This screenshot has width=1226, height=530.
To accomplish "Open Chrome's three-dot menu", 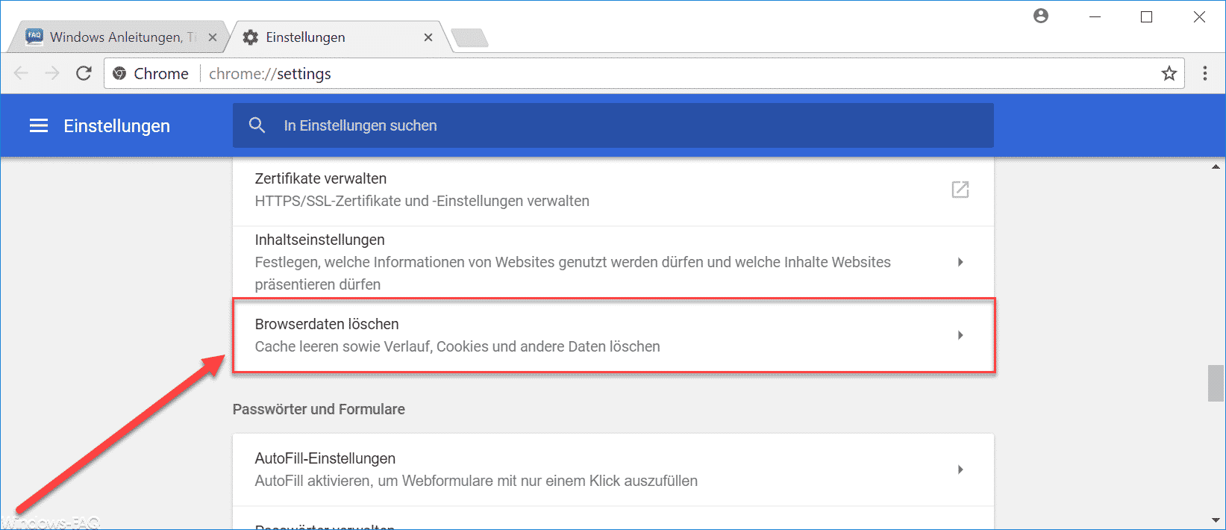I will pyautogui.click(x=1205, y=73).
